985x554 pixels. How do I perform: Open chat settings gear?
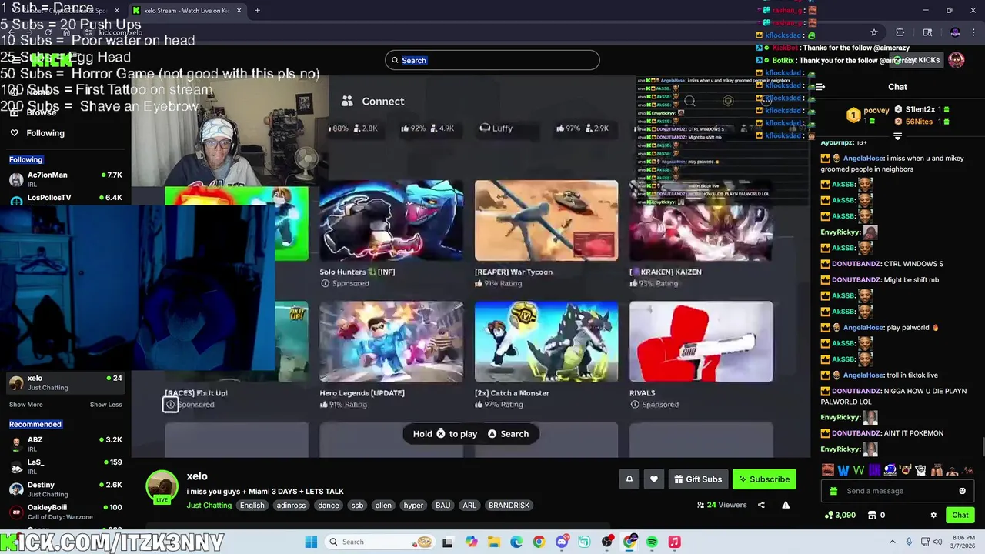pos(933,516)
